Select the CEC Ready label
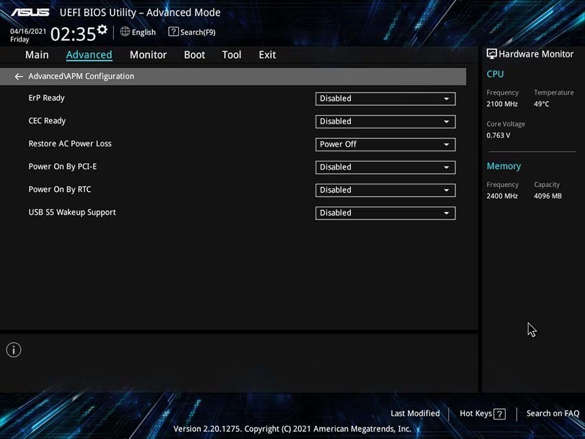The height and width of the screenshot is (439, 585). pyautogui.click(x=47, y=121)
